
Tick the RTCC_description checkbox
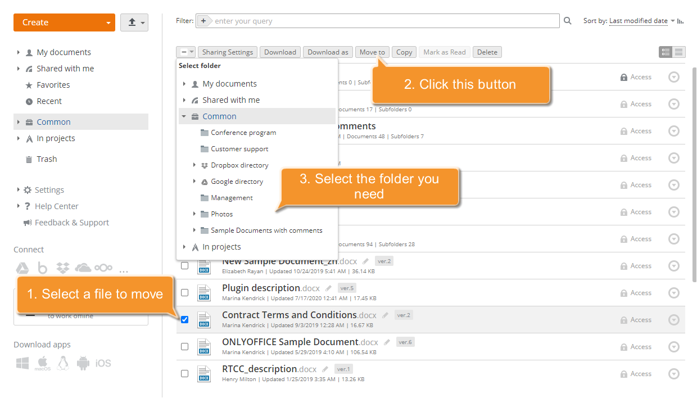(x=184, y=373)
